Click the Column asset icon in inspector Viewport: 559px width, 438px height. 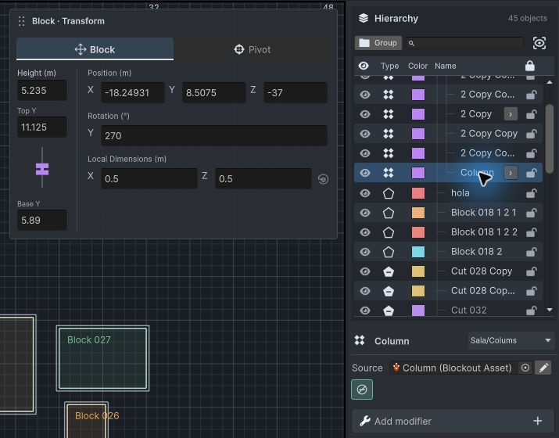coord(360,341)
